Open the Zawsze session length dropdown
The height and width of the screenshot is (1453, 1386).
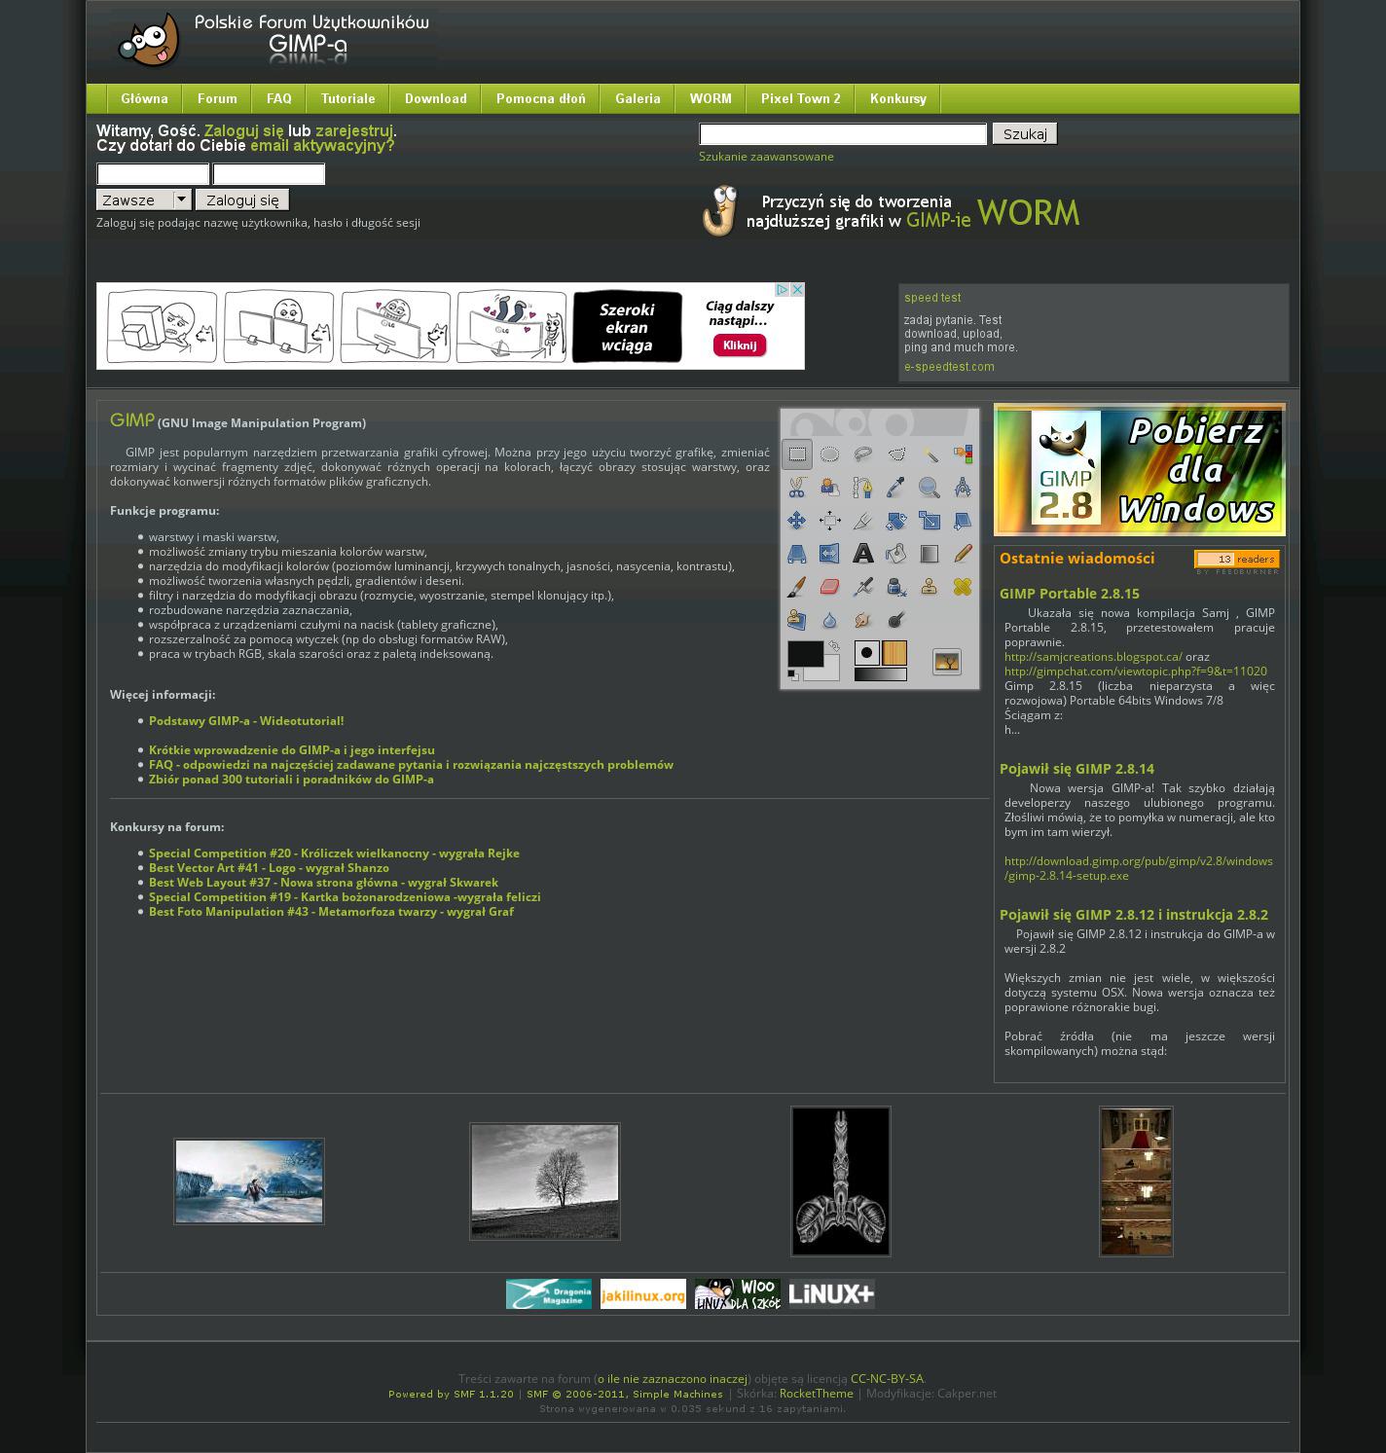(143, 200)
